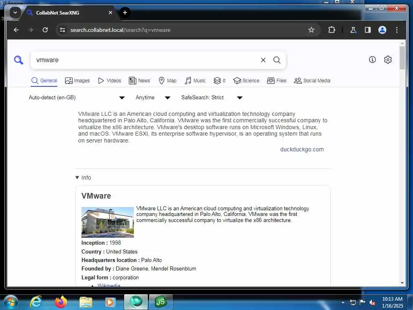Image resolution: width=413 pixels, height=310 pixels.
Task: Open the search info icon
Action: pyautogui.click(x=372, y=60)
